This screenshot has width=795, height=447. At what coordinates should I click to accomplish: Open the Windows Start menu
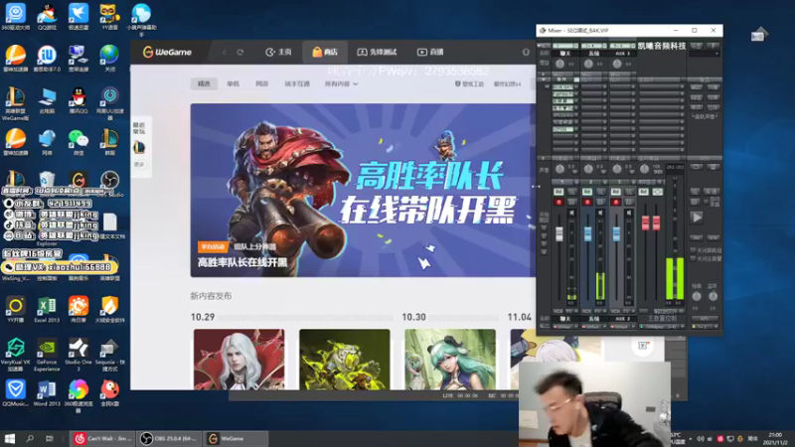coord(9,438)
